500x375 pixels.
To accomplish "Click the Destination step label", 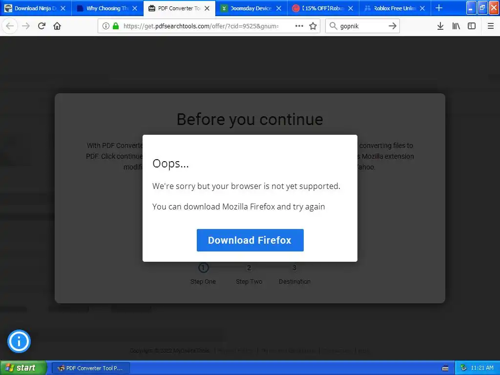I will [294, 282].
